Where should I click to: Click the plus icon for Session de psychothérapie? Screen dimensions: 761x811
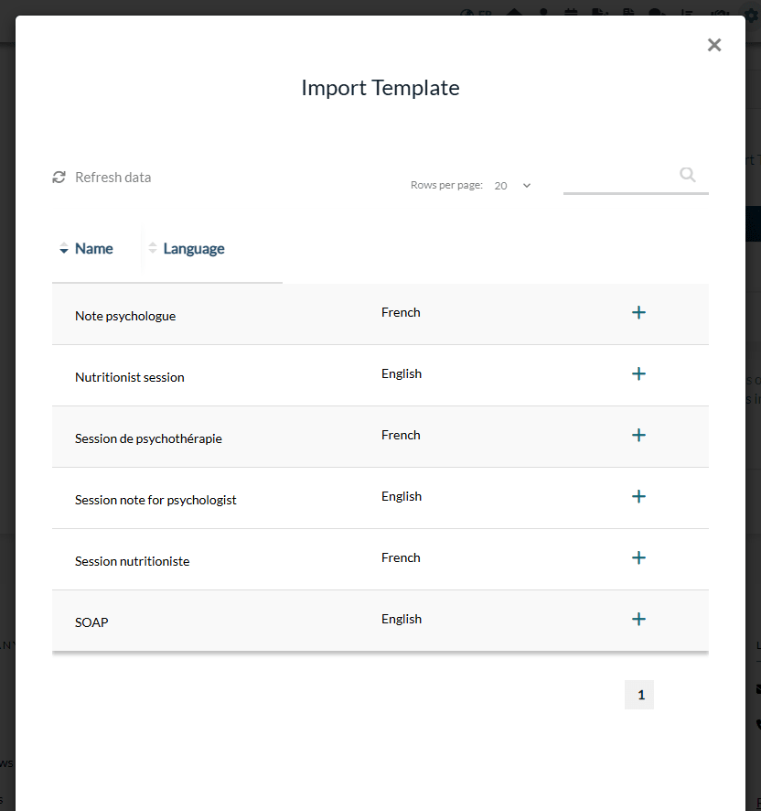[x=638, y=435]
